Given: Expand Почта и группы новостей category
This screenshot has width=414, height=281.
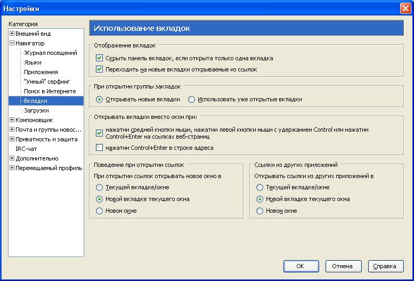Looking at the screenshot, I should point(12,130).
